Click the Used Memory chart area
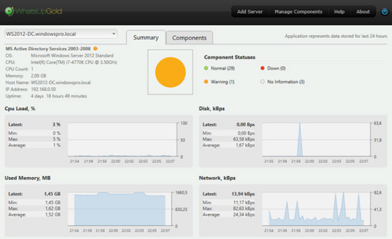The height and width of the screenshot is (239, 392). click(x=120, y=209)
